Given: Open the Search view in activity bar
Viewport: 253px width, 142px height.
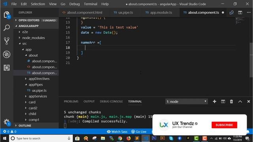Looking at the screenshot, I should click(x=6, y=28).
